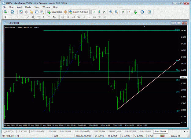The image size is (191, 139).
Task: Switch chart to bar chart
Action: 94,12
